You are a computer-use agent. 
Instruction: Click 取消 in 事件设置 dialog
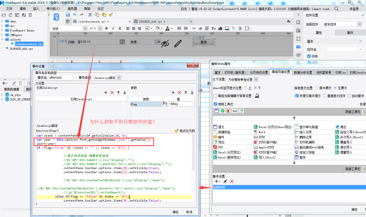pos(189,212)
